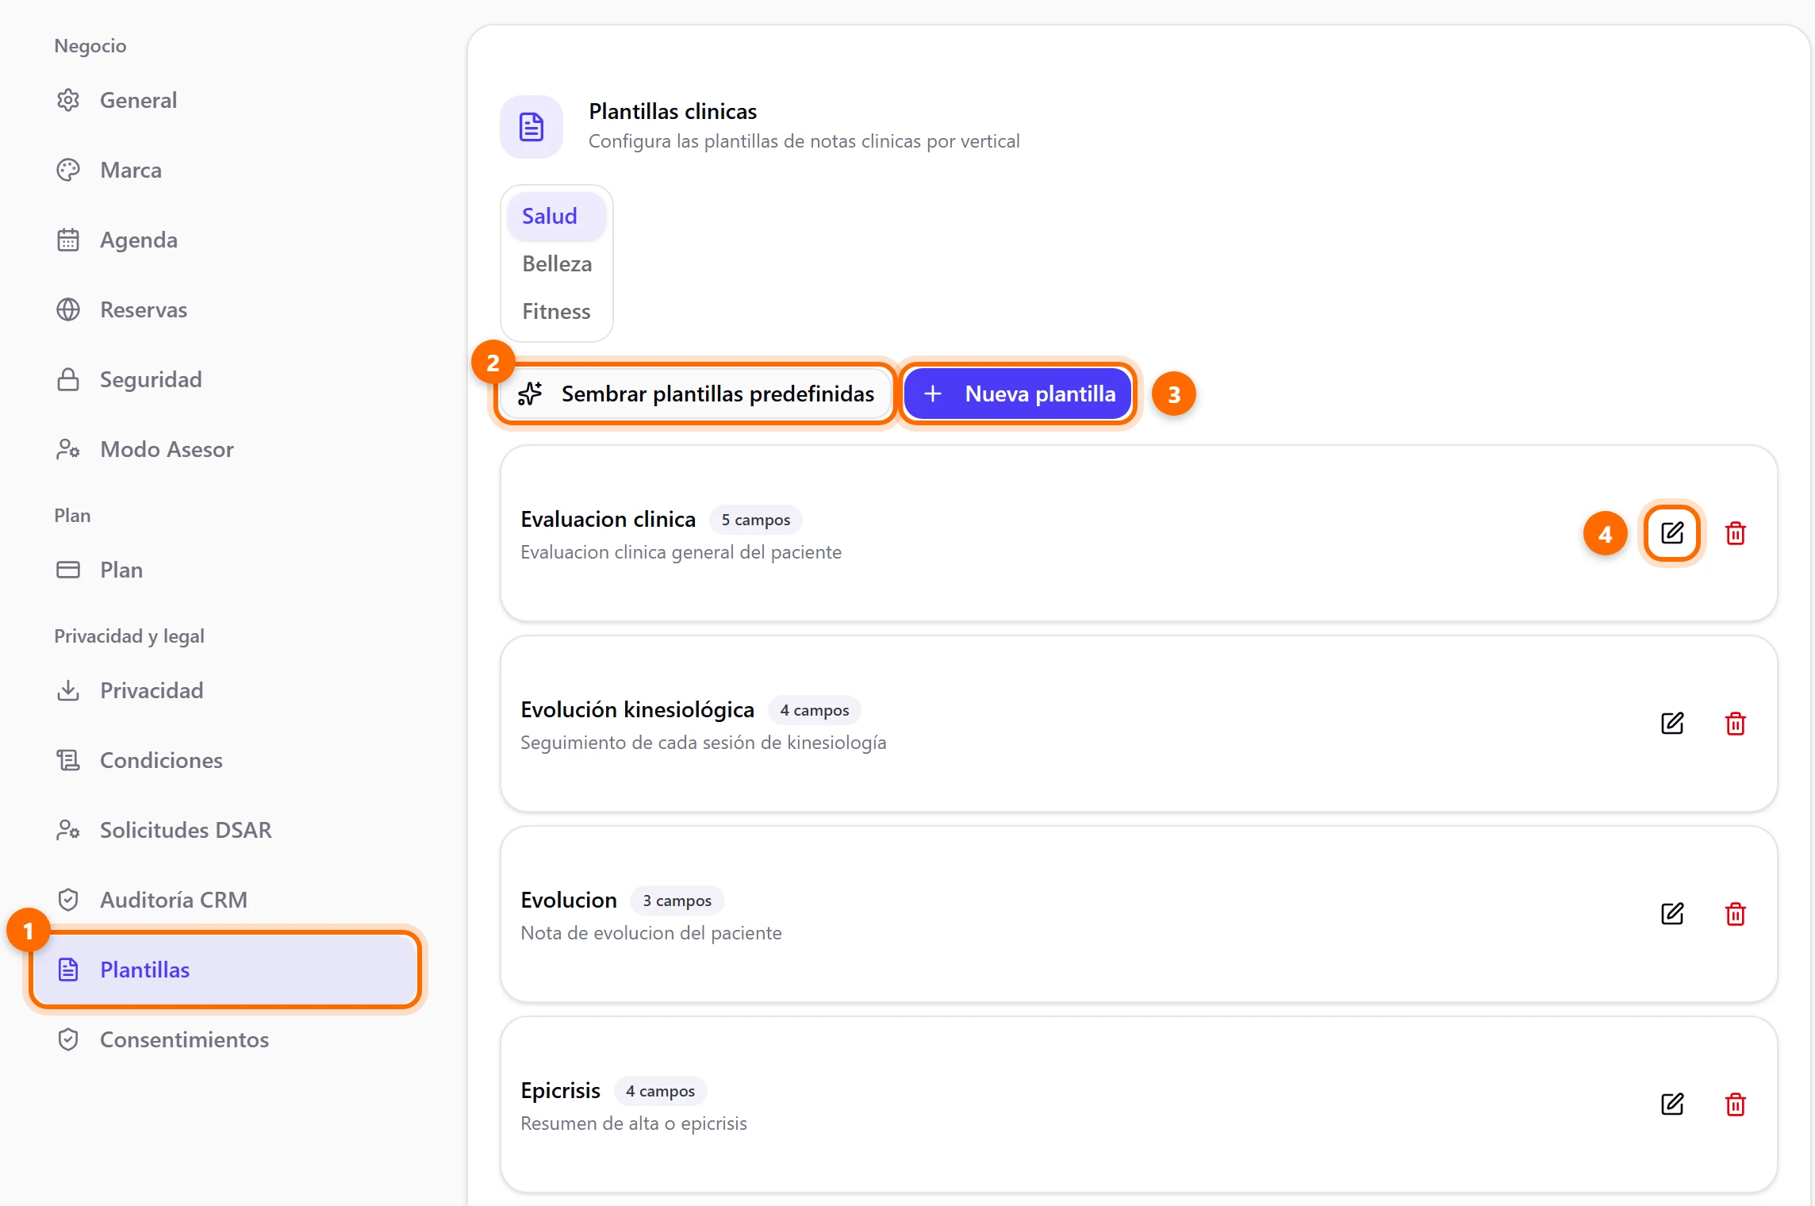This screenshot has width=1815, height=1206.
Task: Navigate to Condiciones section
Action: tap(225, 760)
